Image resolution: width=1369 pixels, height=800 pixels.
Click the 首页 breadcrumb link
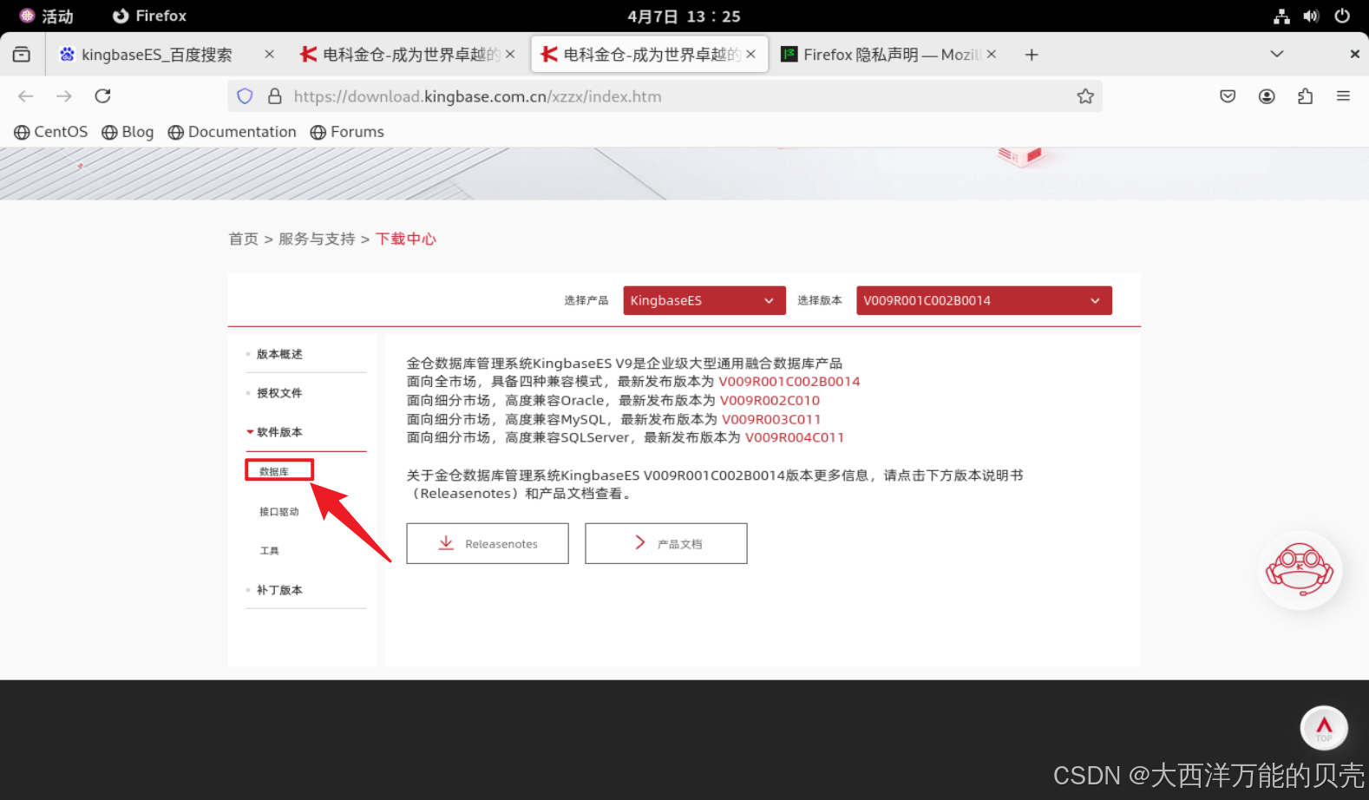click(x=243, y=239)
